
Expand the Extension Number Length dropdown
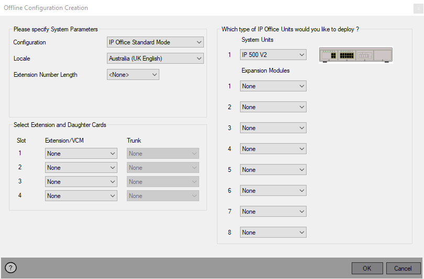click(x=133, y=75)
